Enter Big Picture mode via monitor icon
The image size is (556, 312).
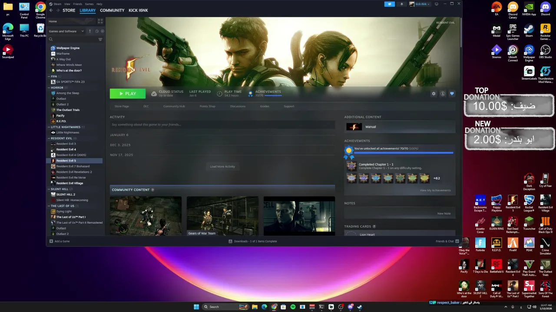click(x=436, y=4)
